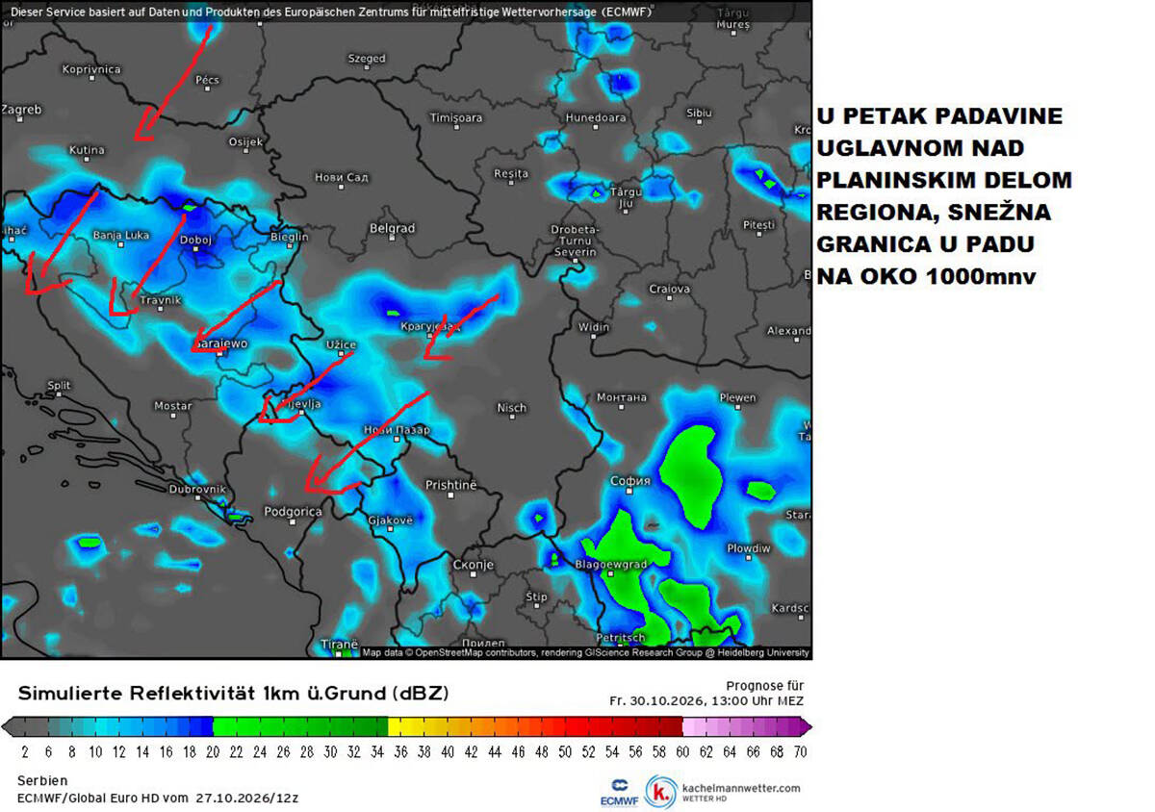This screenshot has width=1155, height=812.
Task: Select the Pécs label on the map
Action: 207,81
